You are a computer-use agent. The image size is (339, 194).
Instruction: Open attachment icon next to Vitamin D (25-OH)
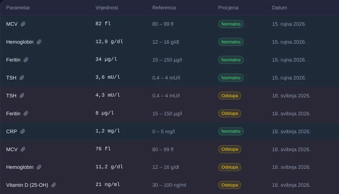[x=54, y=185]
